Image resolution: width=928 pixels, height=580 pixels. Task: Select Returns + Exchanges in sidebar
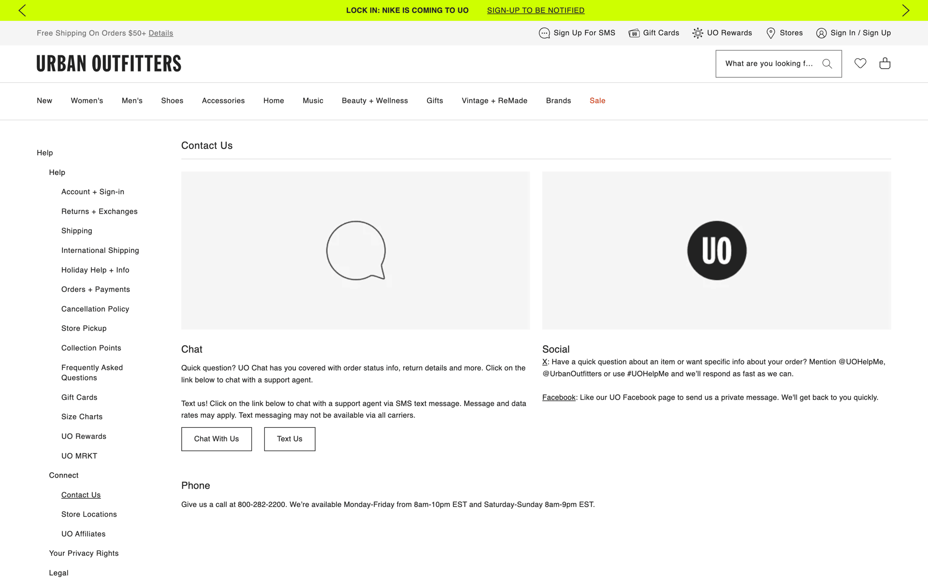[x=99, y=211]
